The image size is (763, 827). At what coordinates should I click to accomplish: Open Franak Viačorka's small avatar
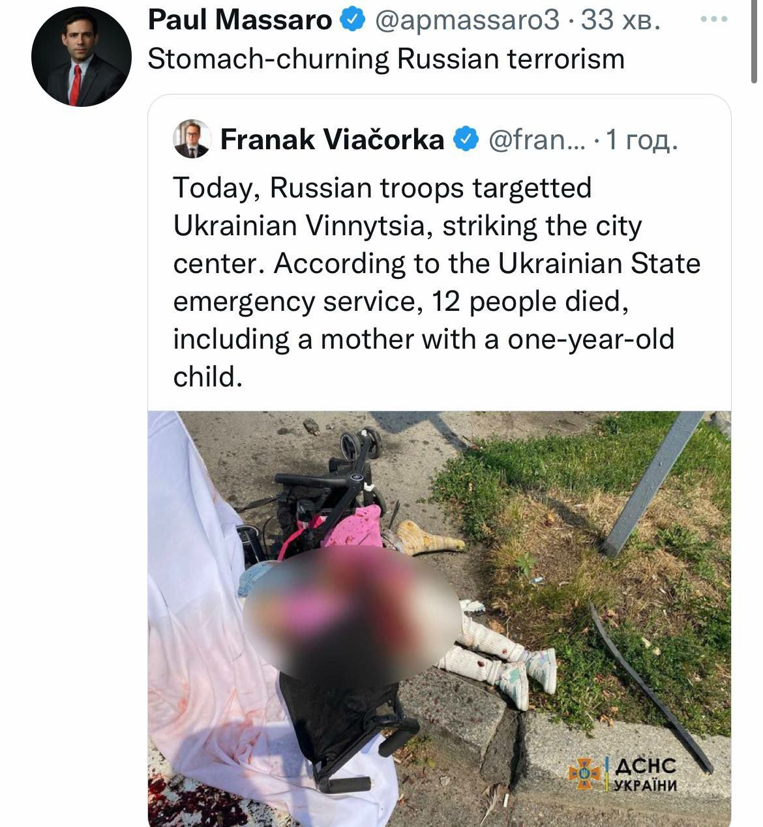click(192, 139)
